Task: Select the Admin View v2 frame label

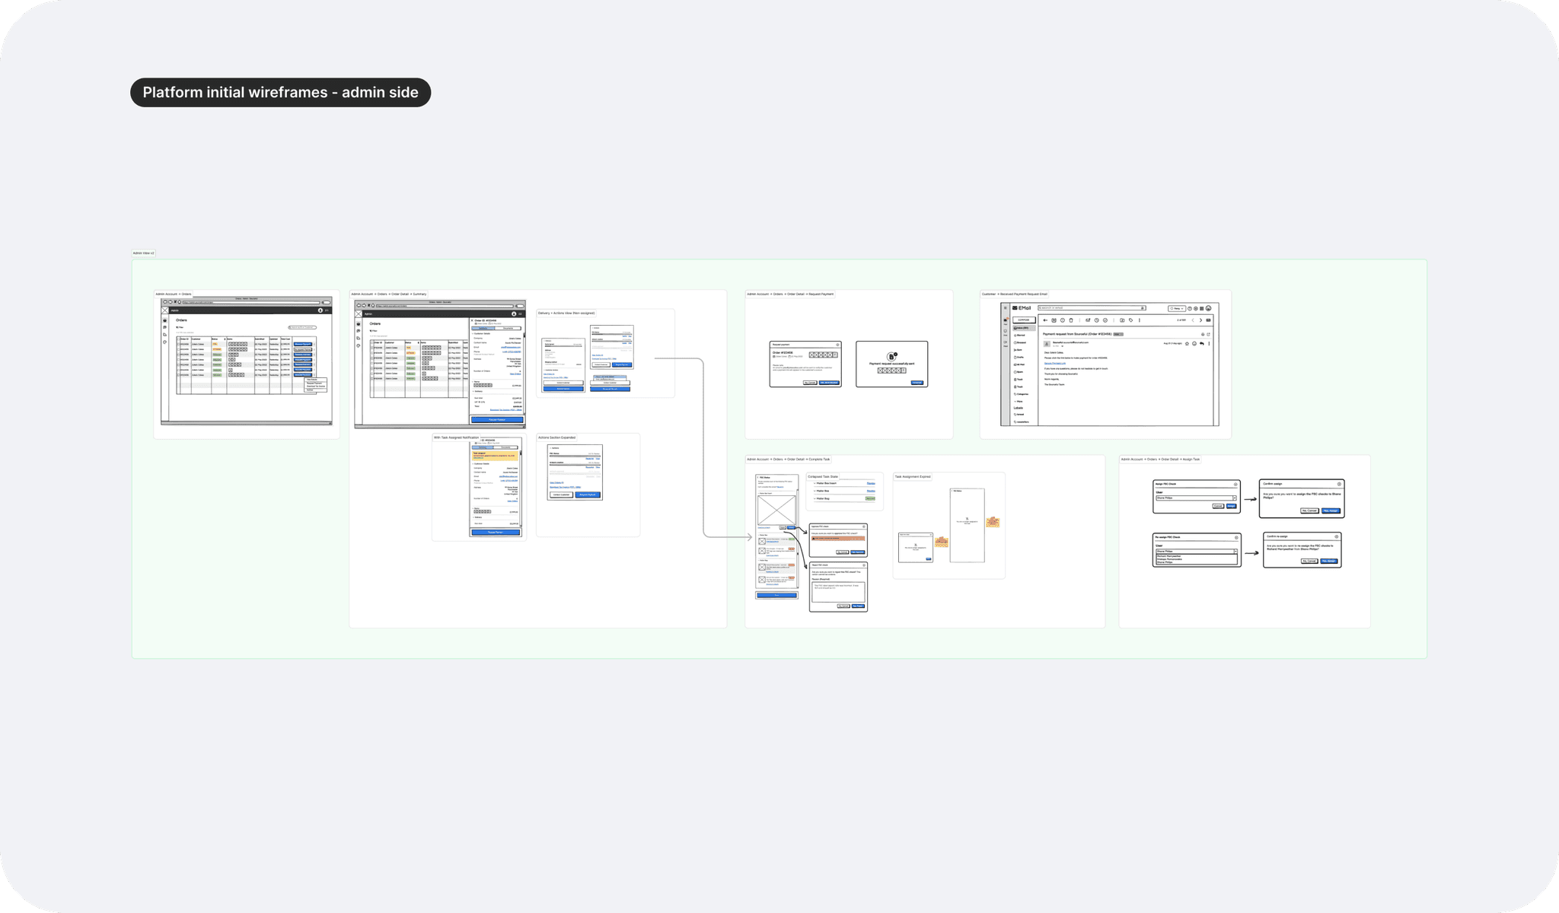Action: (x=143, y=253)
